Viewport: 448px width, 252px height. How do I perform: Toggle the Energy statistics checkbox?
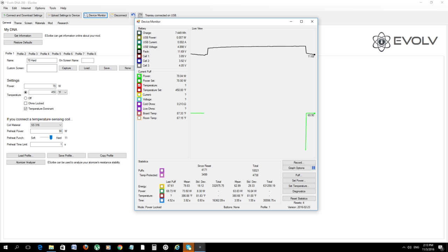(162, 187)
